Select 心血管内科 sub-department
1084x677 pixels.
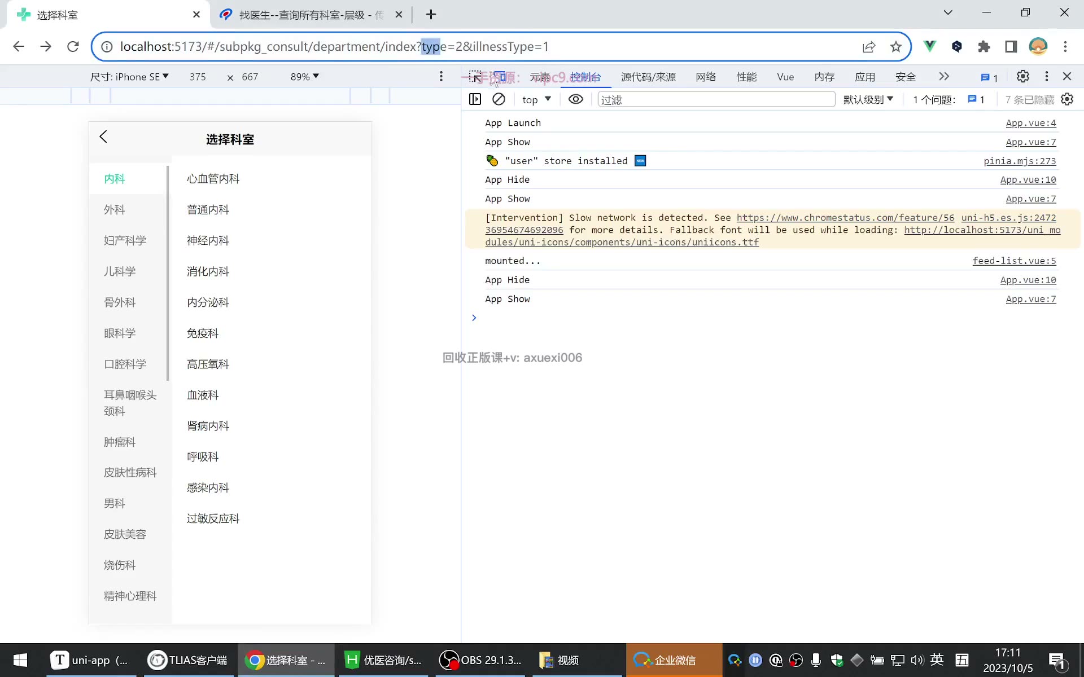tap(213, 179)
